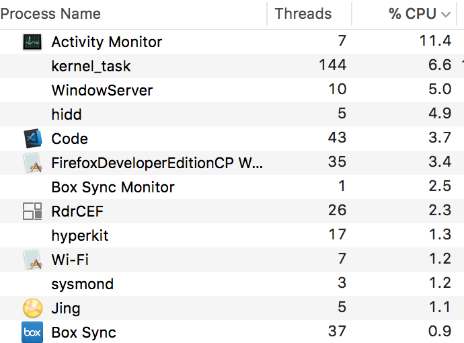Click the 11.4 CPU value for Activity Monitor
The width and height of the screenshot is (464, 343).
[435, 40]
